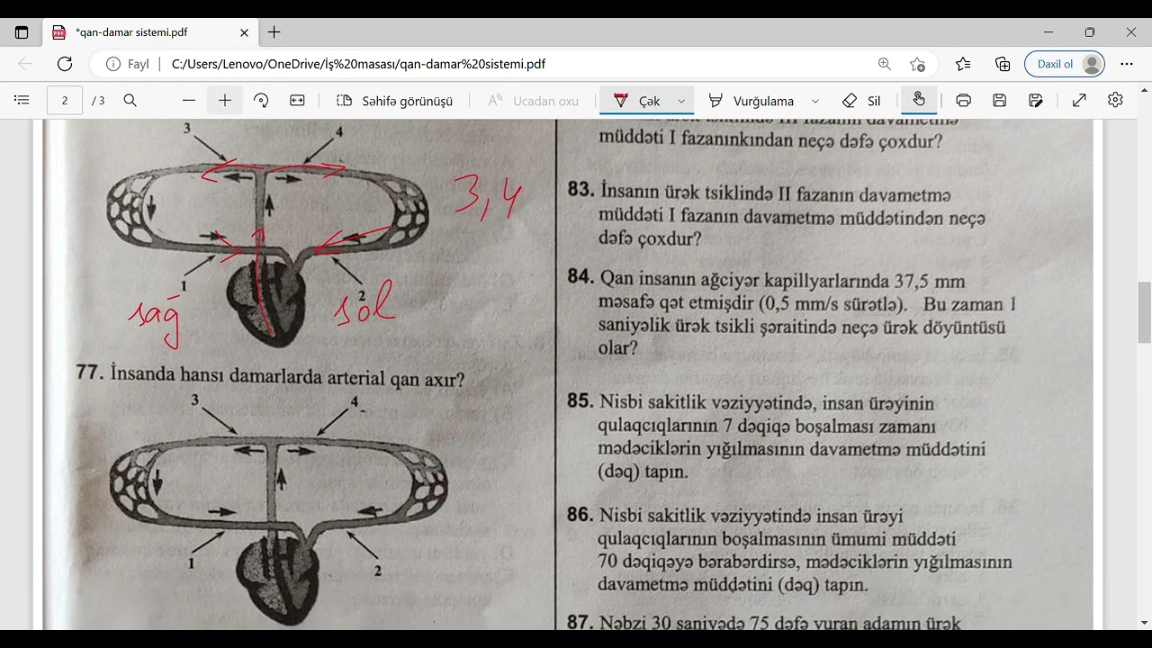Toggle touch drawing hand icon
The image size is (1152, 648).
919,100
